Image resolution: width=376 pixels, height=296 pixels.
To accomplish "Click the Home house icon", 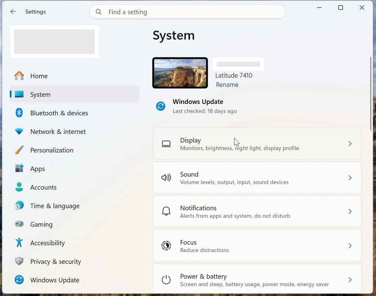I will pos(19,76).
